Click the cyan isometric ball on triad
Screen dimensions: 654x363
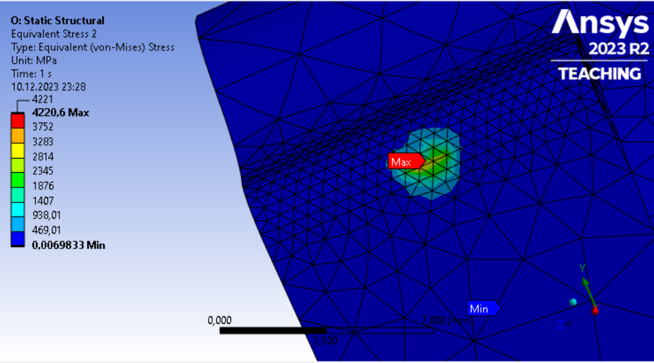573,302
